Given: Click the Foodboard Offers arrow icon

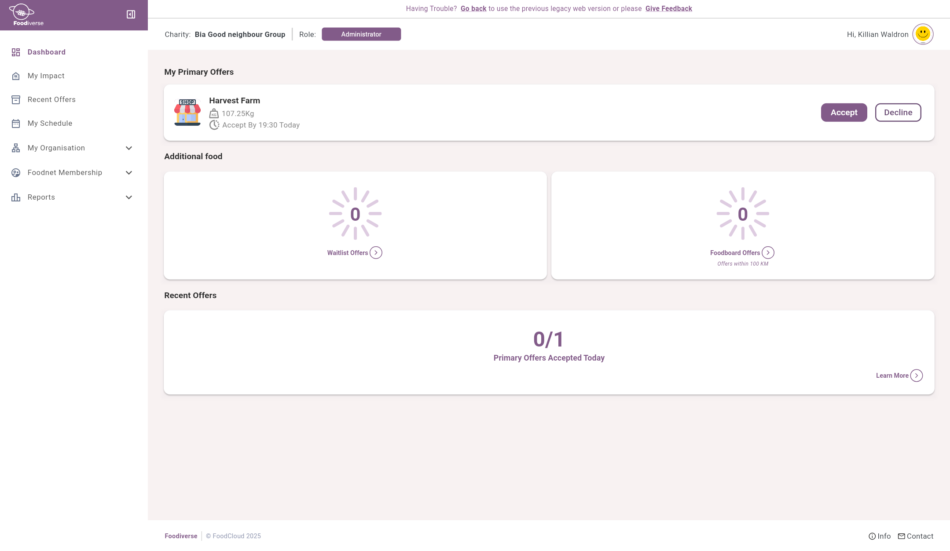Looking at the screenshot, I should click(x=768, y=253).
